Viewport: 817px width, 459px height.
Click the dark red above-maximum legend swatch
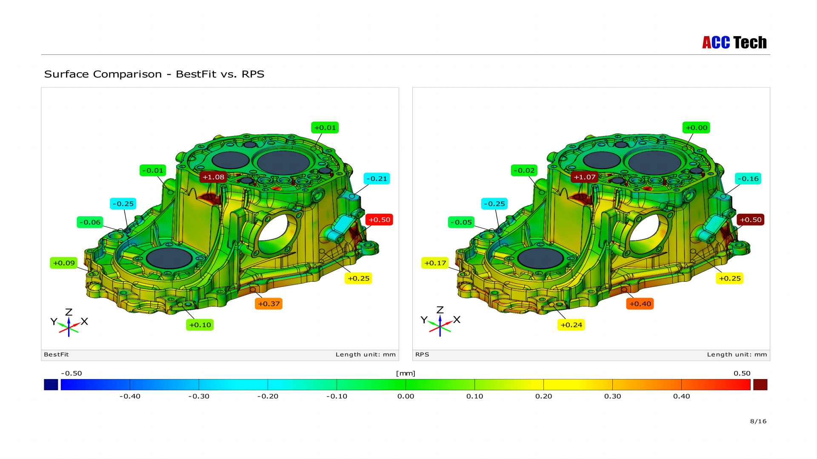click(760, 385)
